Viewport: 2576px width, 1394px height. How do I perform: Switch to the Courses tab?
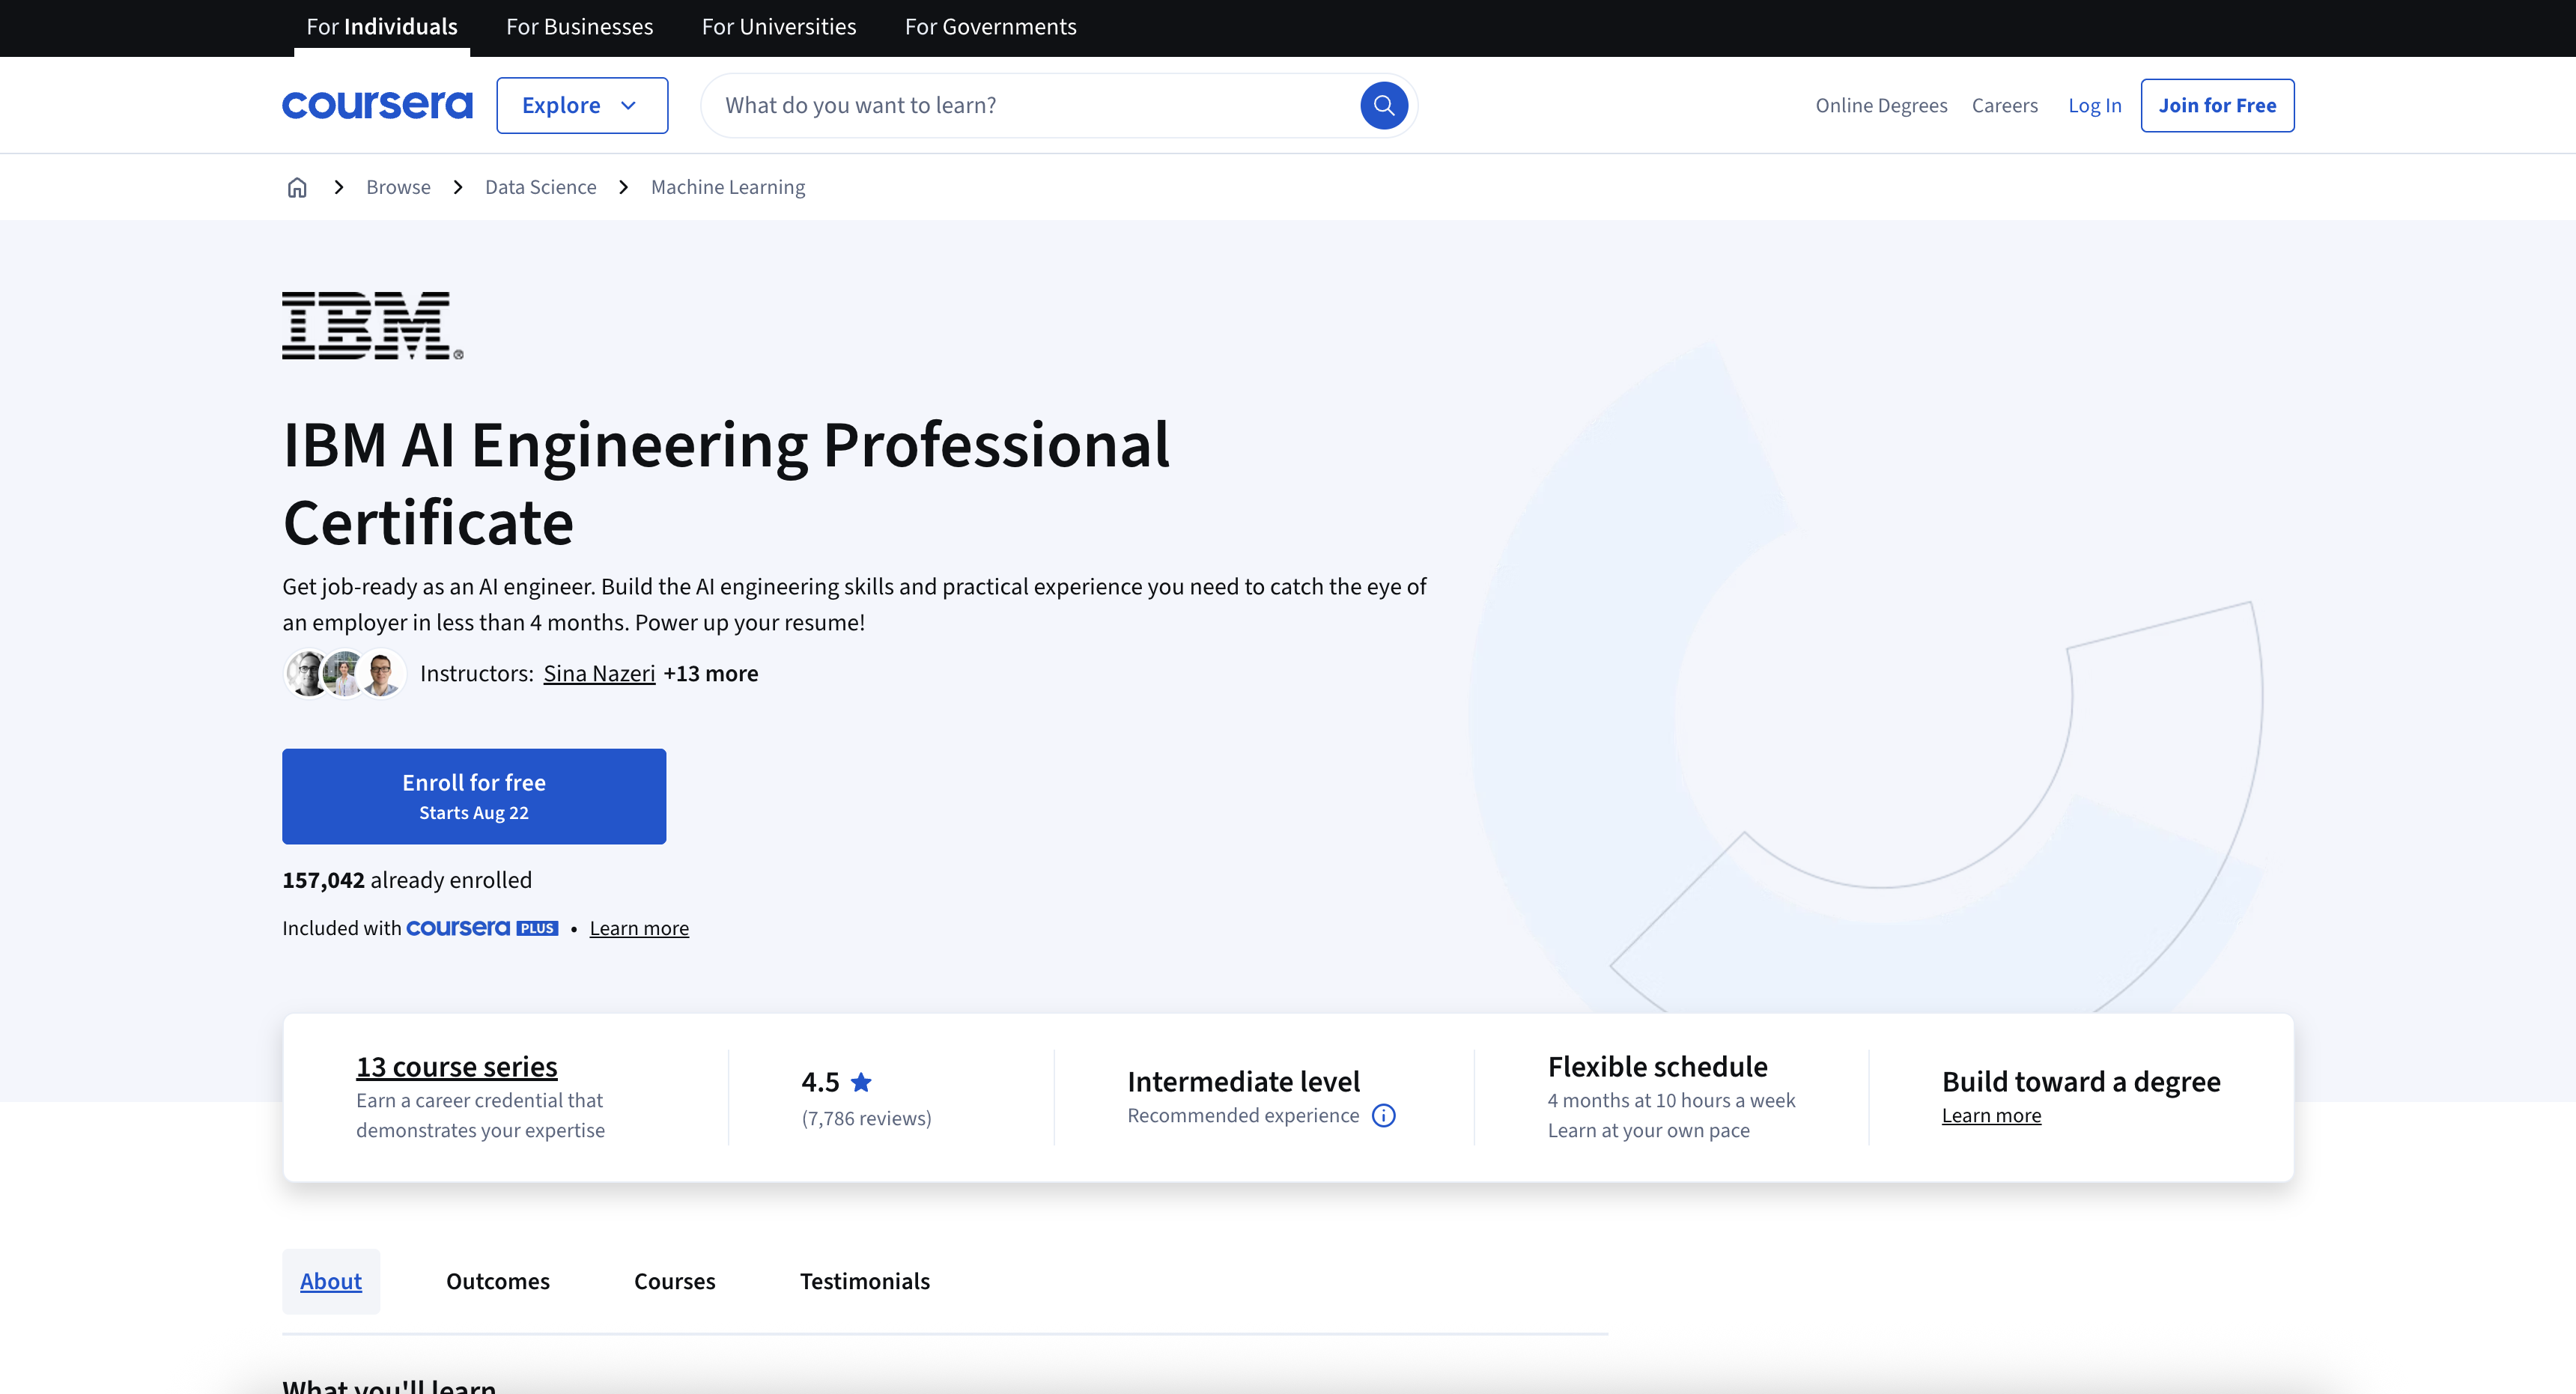675,1281
